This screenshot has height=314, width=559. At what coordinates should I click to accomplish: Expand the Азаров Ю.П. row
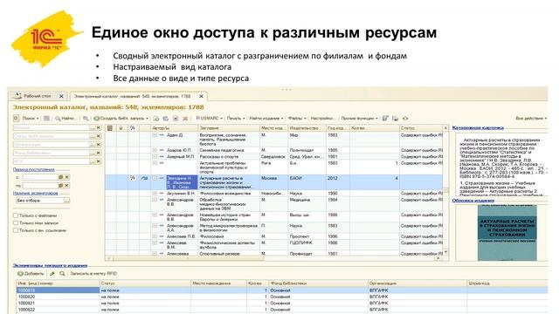tap(155, 150)
